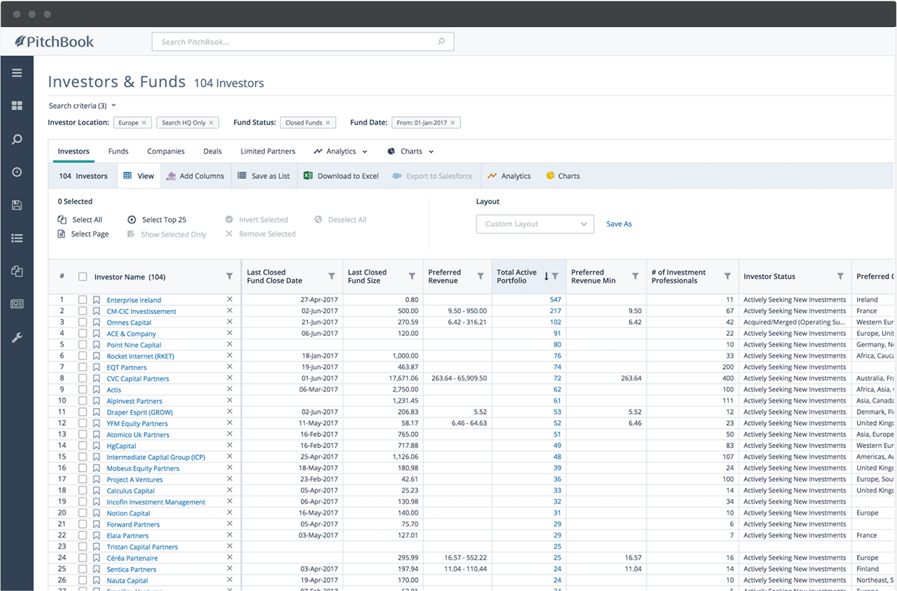Click Save as List
Screen dimensions: 897x591
tap(263, 176)
